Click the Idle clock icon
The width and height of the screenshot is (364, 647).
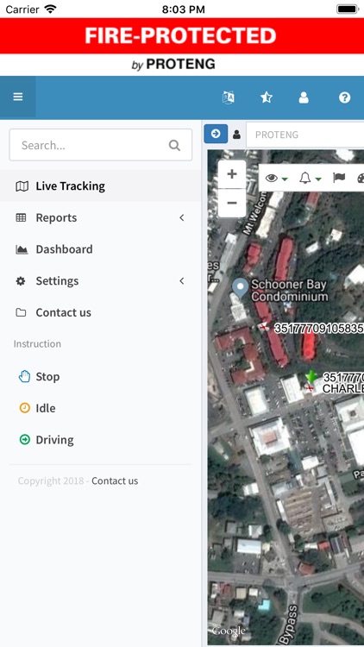(x=24, y=408)
